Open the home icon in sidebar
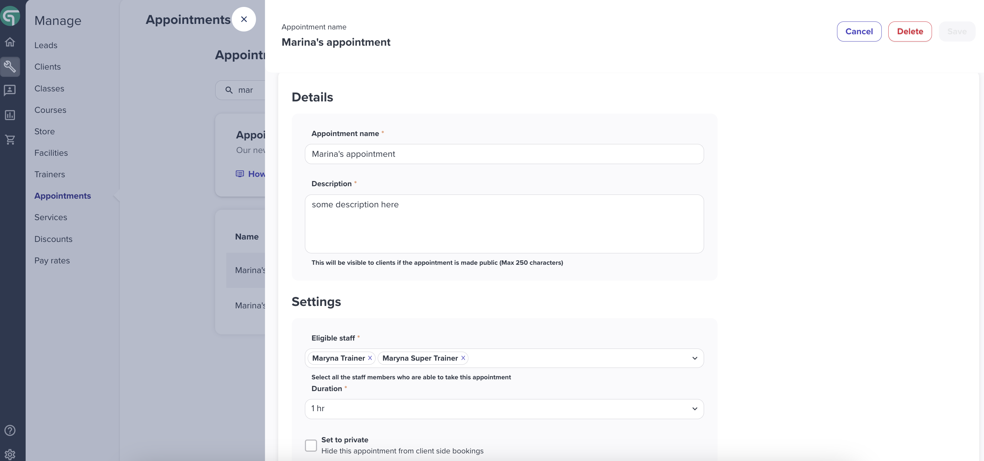This screenshot has height=461, width=984. (x=10, y=42)
